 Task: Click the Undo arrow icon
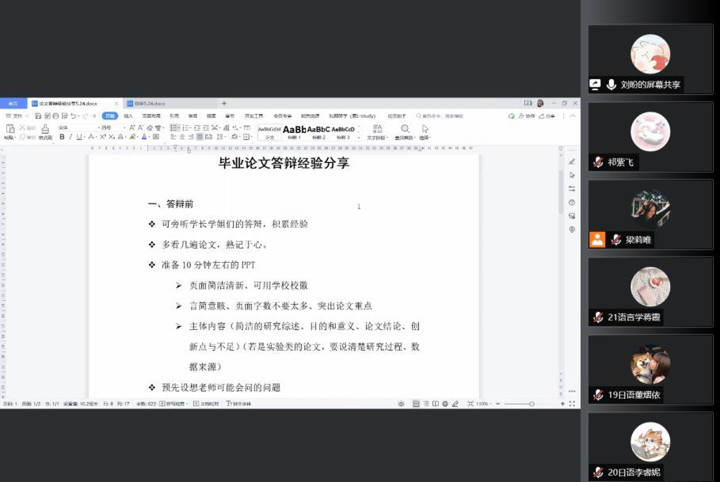coord(74,116)
